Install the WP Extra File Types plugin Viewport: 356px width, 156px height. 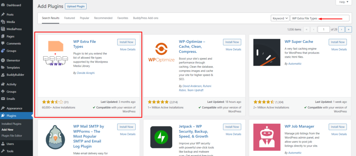127,42
